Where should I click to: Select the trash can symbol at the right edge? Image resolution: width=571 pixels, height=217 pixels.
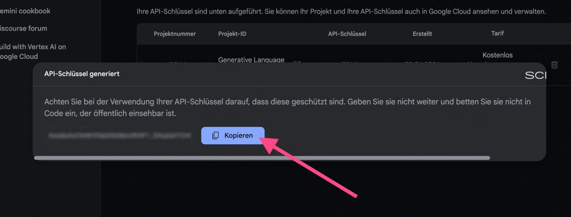[555, 65]
